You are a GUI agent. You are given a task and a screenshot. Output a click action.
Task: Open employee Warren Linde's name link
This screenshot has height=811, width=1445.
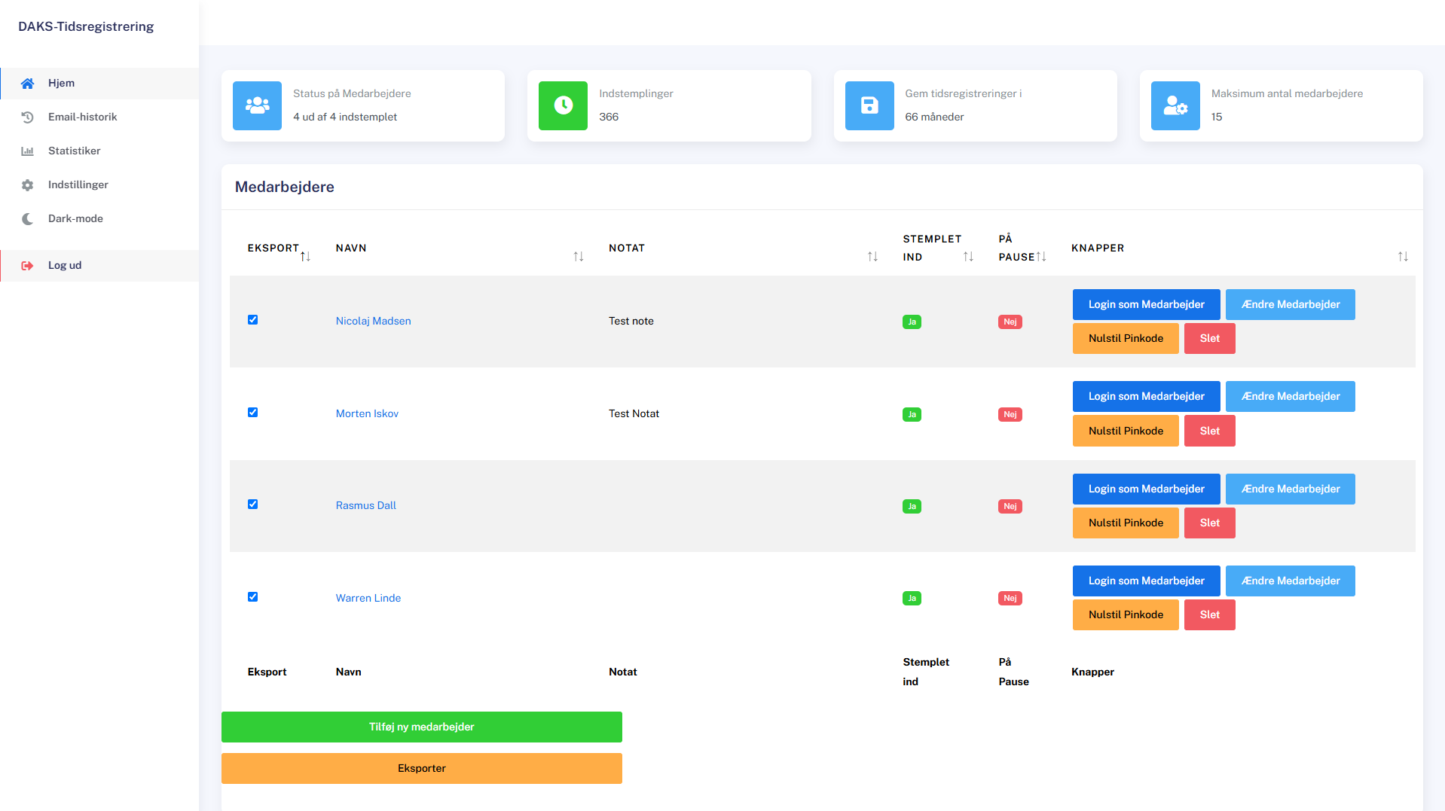368,599
